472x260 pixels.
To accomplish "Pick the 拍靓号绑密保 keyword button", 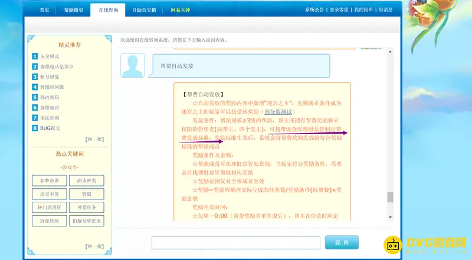I will coord(87,221).
